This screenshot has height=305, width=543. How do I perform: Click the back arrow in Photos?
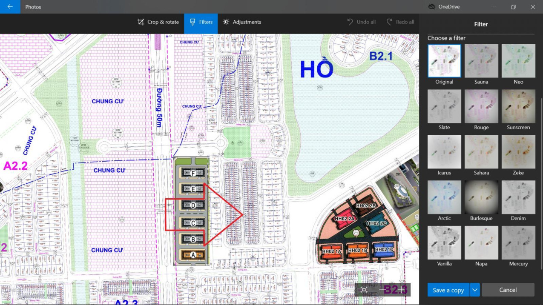click(10, 7)
